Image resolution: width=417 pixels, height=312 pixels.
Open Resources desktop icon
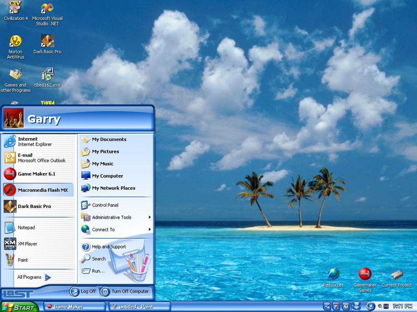coord(333,277)
